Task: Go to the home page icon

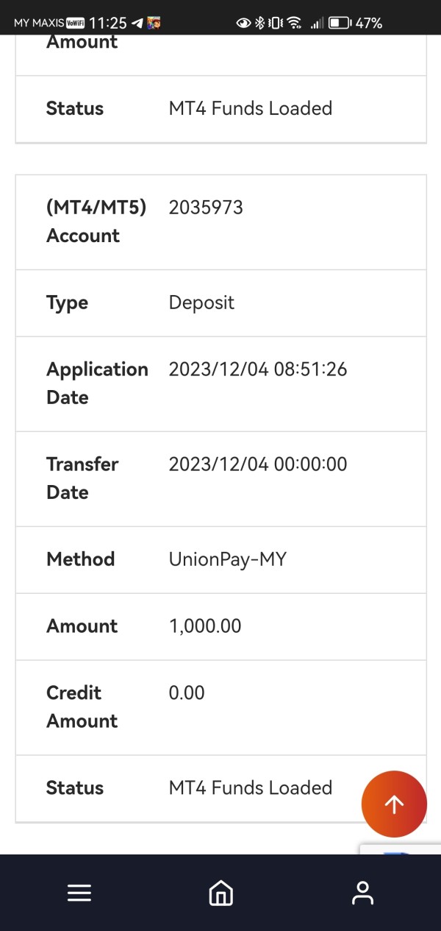Action: coord(220,893)
